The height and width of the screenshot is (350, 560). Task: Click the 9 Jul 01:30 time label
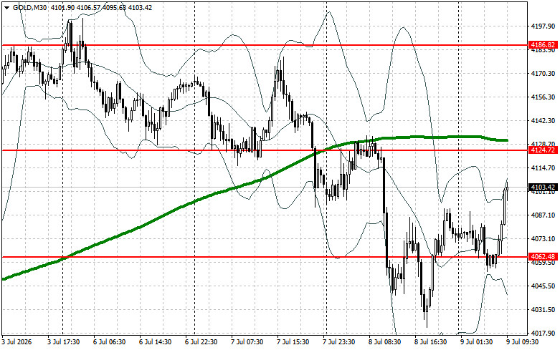[x=476, y=342]
